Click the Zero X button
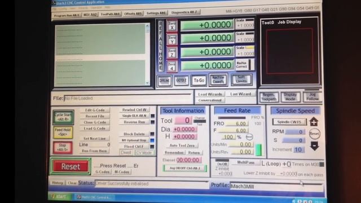Screen dimensions: 361x203 (171, 25)
